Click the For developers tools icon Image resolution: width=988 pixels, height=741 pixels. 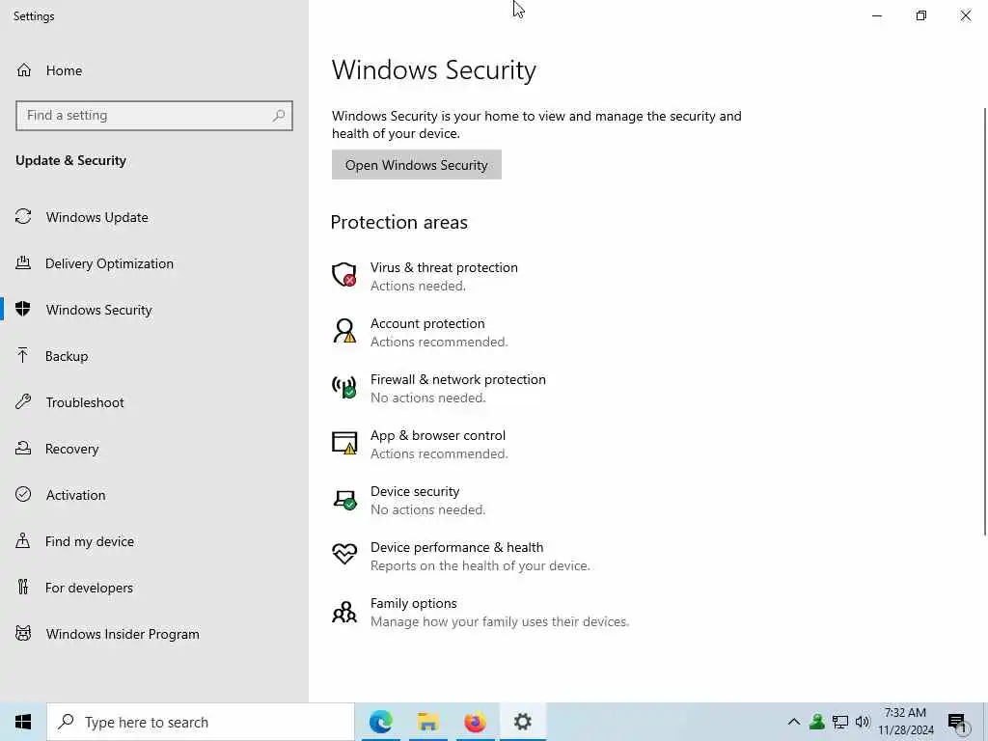pyautogui.click(x=23, y=587)
